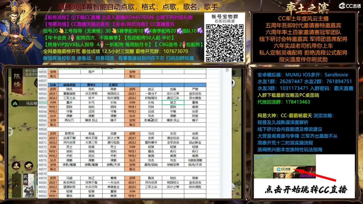363x204 pixels.
Task: Click the round scroll icon in game sidebar
Action: (x=29, y=166)
